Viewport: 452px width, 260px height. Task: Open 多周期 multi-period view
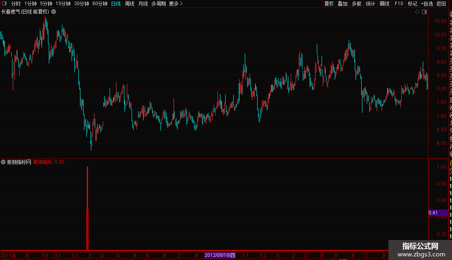tap(158, 4)
